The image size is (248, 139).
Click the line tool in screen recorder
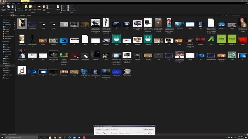click(105, 133)
